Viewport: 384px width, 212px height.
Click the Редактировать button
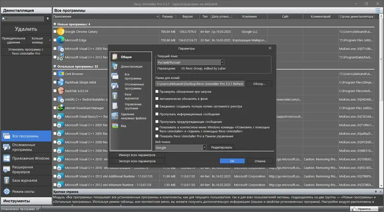(221, 147)
